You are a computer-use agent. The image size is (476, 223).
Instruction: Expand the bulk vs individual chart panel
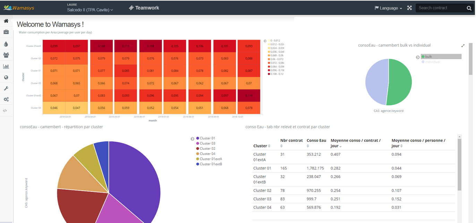tap(463, 45)
